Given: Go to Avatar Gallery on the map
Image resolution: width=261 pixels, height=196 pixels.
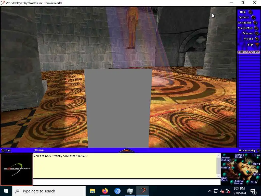Looking at the screenshot, I should pyautogui.click(x=226, y=159).
